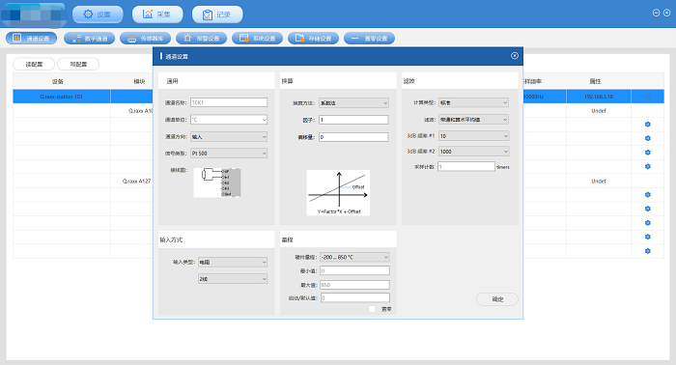Screen dimensions: 676x365
Task: Open 报警设置 alarm settings
Action: [201, 39]
